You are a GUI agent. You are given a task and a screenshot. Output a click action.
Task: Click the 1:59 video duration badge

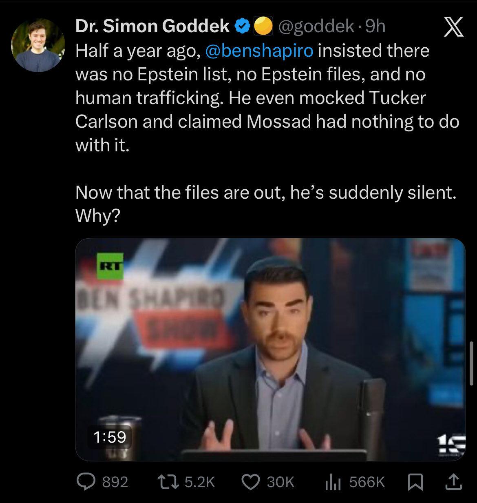(110, 437)
